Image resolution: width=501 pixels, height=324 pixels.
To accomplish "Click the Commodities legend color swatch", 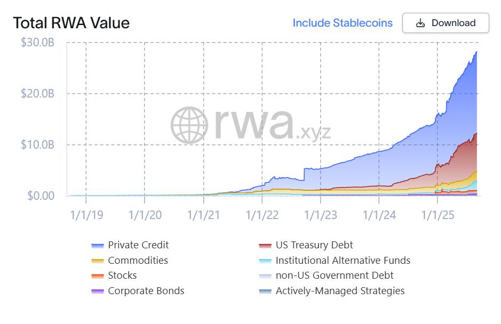I will (98, 261).
